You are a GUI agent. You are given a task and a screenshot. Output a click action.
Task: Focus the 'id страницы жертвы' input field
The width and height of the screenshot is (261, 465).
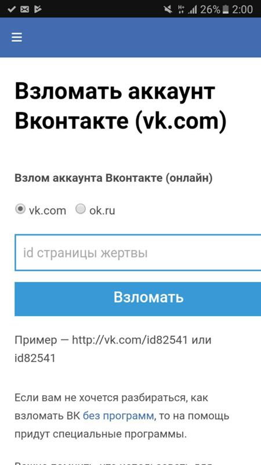[137, 253]
